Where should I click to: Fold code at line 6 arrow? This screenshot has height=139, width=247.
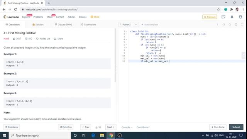126,45
